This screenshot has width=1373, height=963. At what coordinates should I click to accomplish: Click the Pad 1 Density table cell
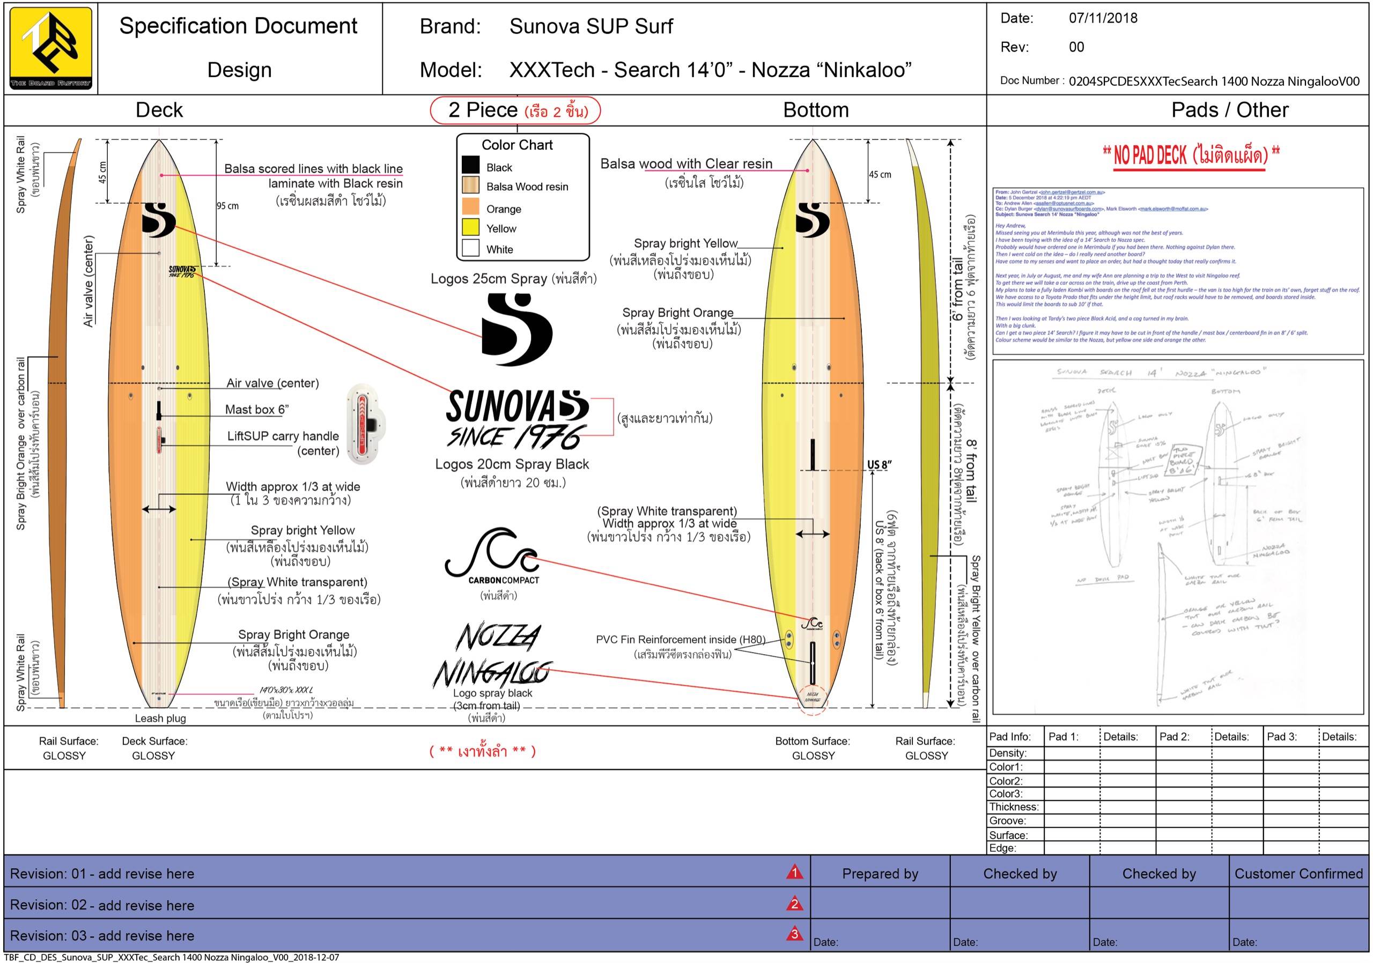[1071, 753]
